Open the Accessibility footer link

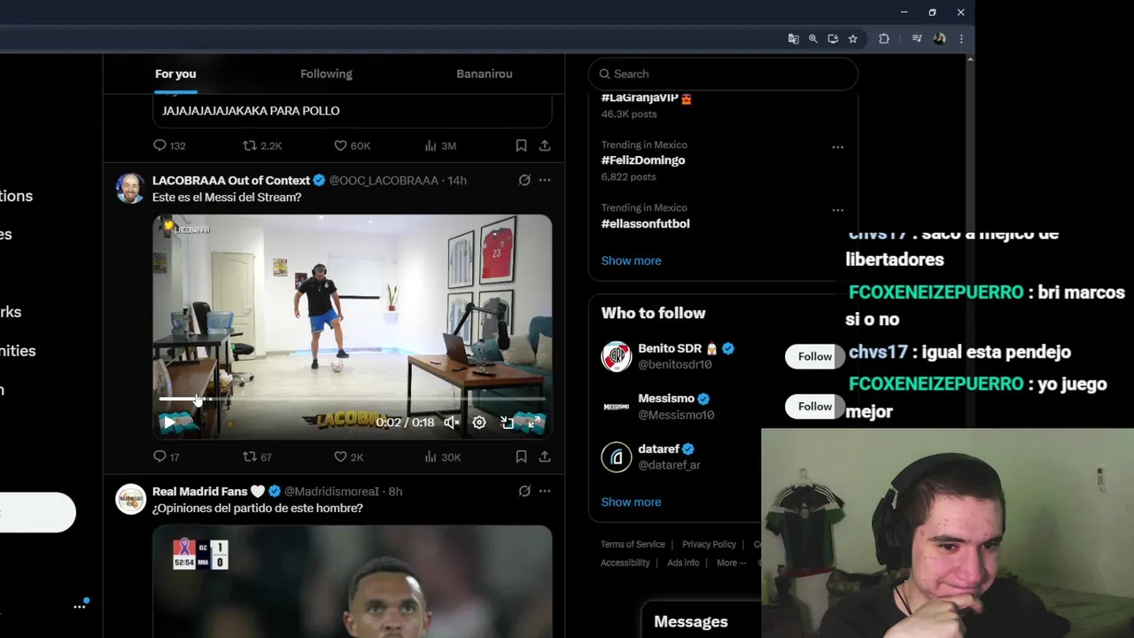(x=625, y=563)
